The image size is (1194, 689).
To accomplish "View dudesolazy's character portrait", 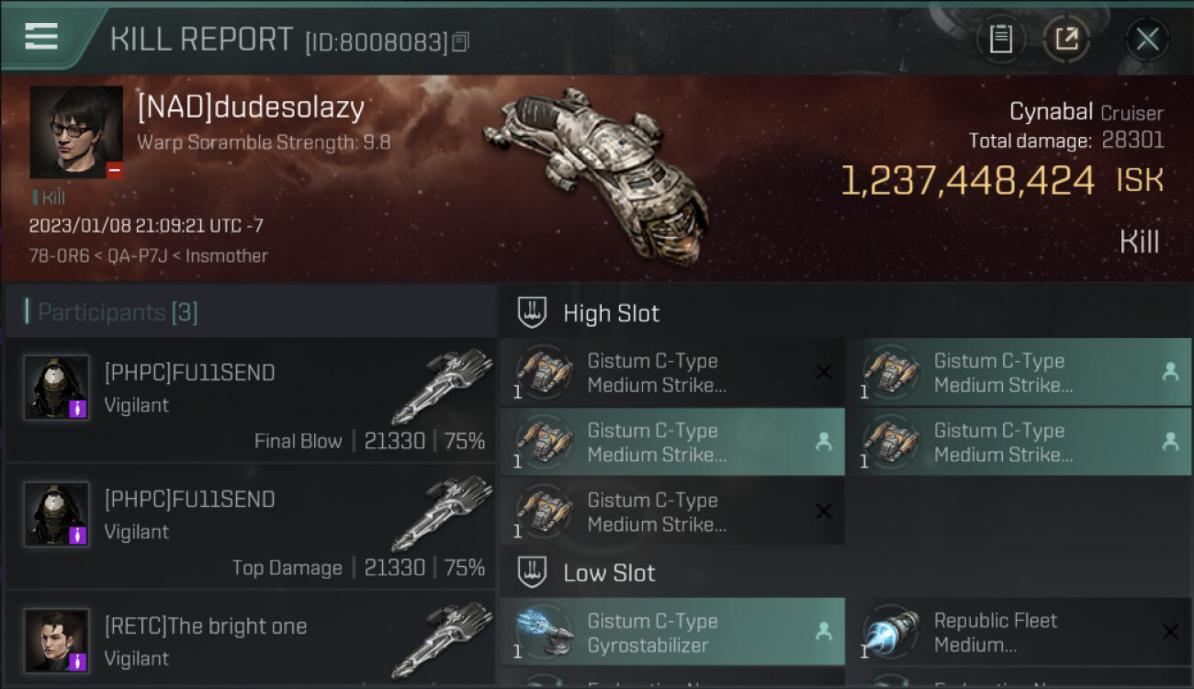I will pos(76,132).
